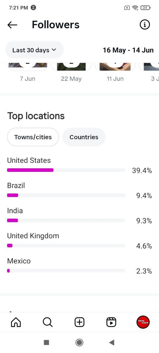The width and height of the screenshot is (159, 353).
Task: Open the Reels icon
Action: click(111, 322)
